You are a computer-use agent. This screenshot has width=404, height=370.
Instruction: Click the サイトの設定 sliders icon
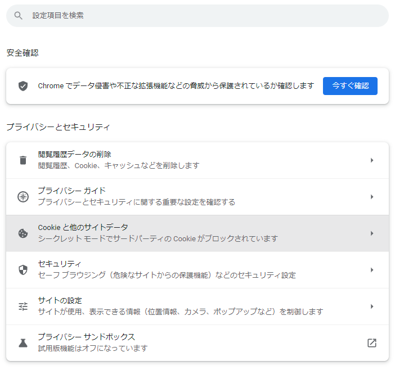click(23, 306)
